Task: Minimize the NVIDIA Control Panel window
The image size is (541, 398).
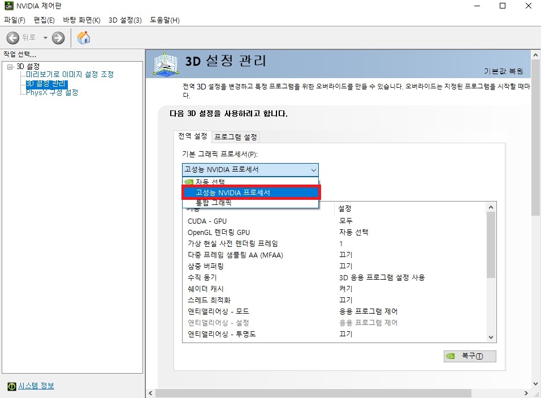Action: tap(477, 6)
